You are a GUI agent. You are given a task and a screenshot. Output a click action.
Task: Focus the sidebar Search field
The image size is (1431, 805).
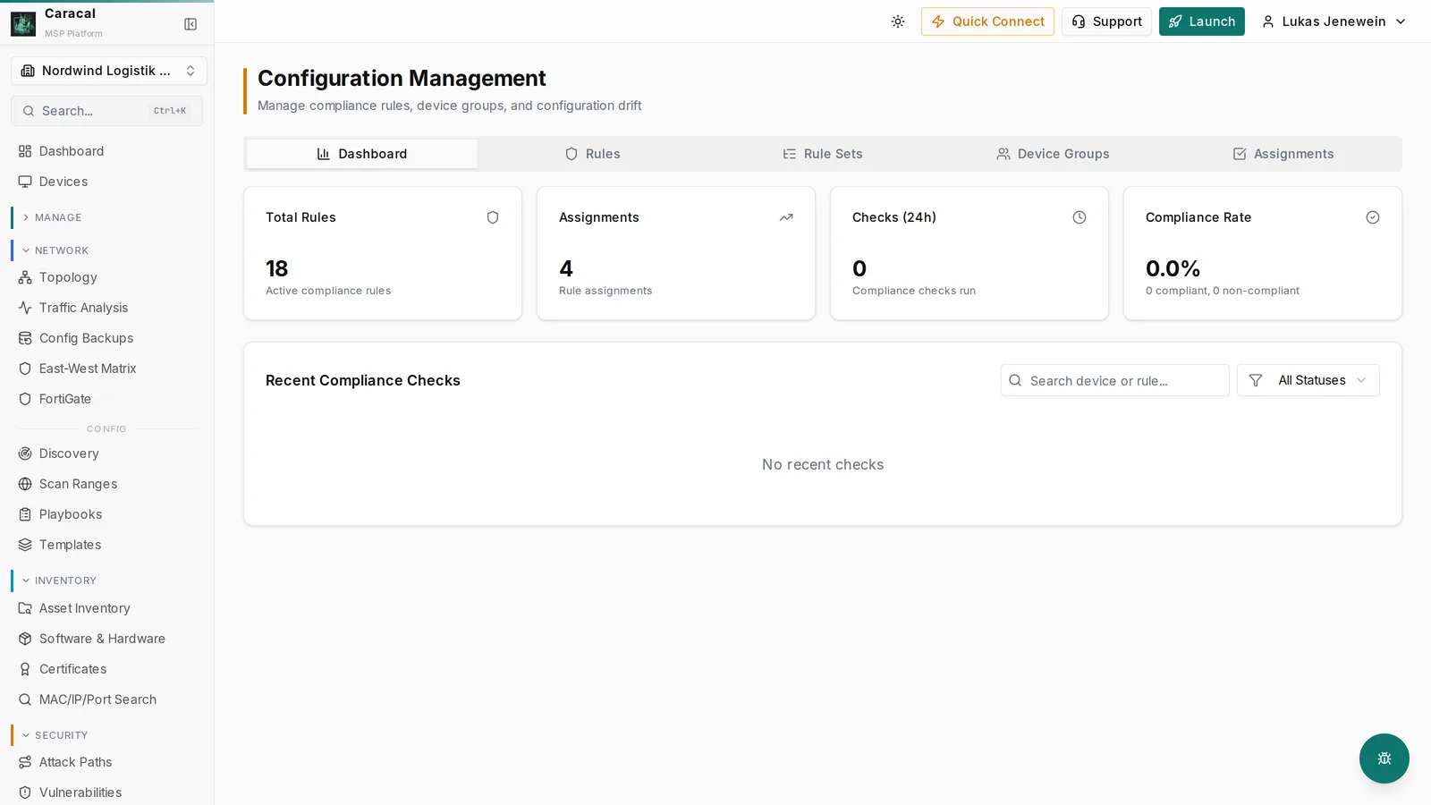[106, 111]
